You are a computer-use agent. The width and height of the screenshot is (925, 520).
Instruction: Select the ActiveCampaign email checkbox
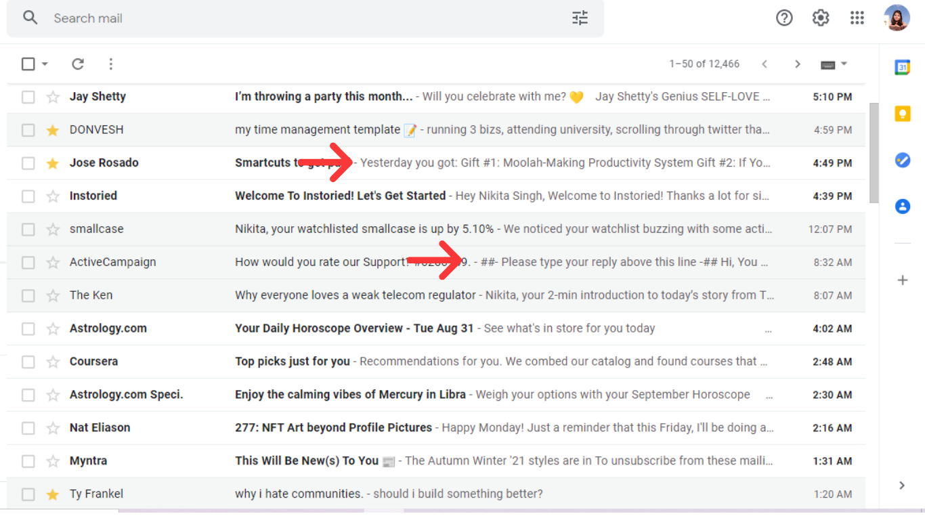click(28, 263)
